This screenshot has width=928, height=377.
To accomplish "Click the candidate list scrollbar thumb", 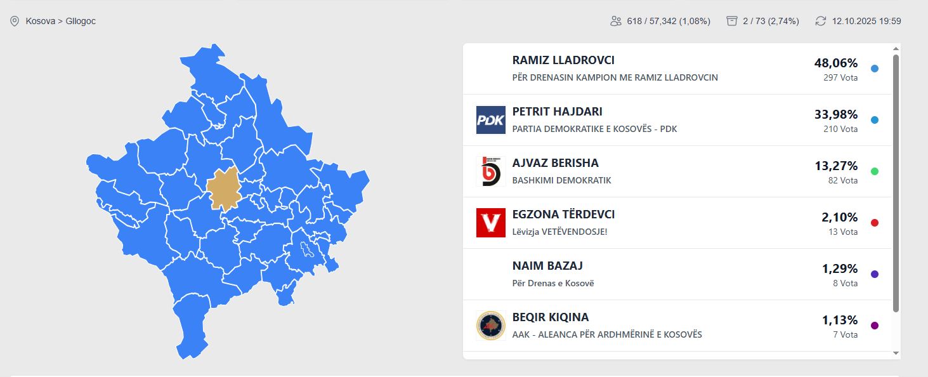I will (896, 183).
